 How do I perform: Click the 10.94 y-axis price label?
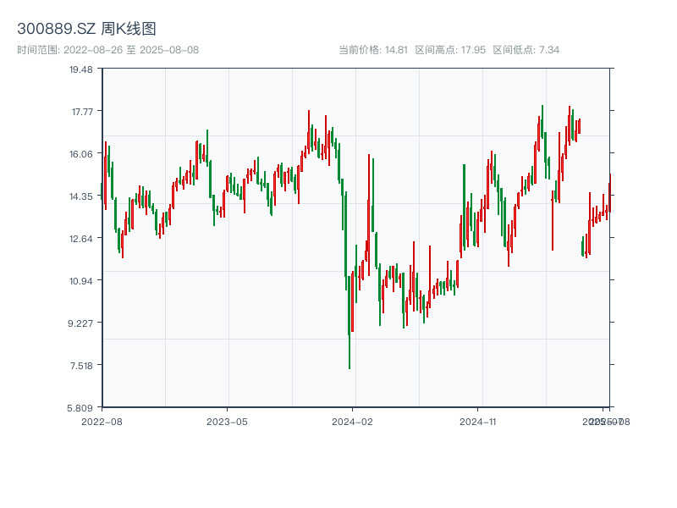click(x=81, y=281)
